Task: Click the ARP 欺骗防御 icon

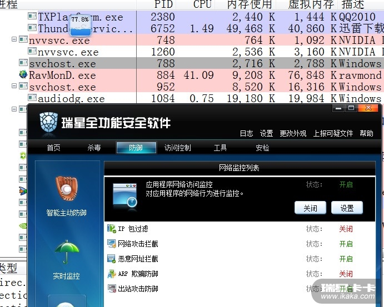Action: point(112,274)
